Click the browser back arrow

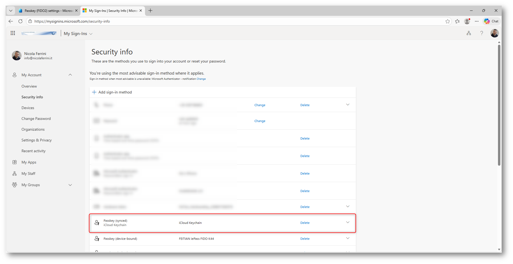(x=11, y=21)
